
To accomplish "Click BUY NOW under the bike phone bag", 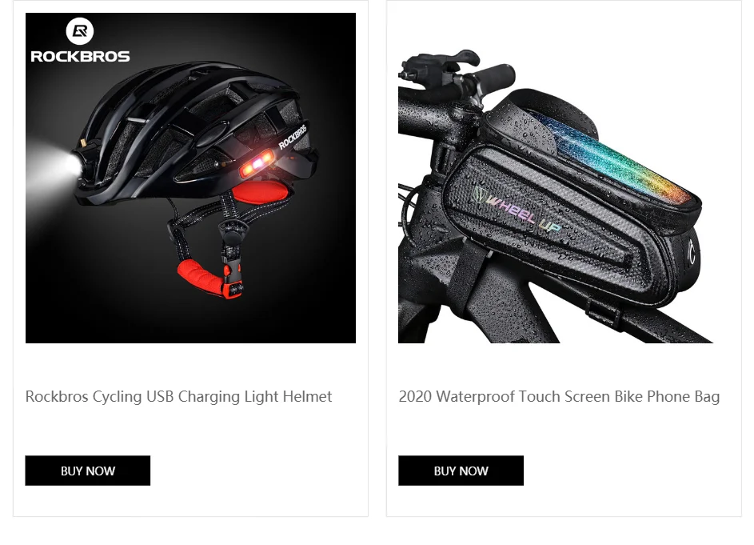I will point(461,471).
